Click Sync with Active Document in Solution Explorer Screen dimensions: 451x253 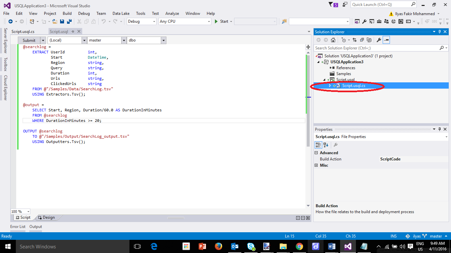click(x=354, y=40)
